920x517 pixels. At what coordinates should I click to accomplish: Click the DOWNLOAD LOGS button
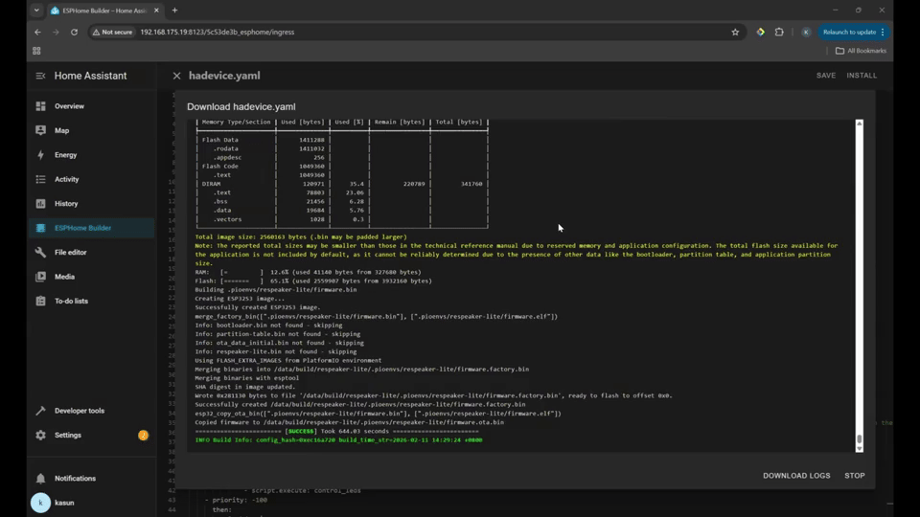pyautogui.click(x=796, y=476)
